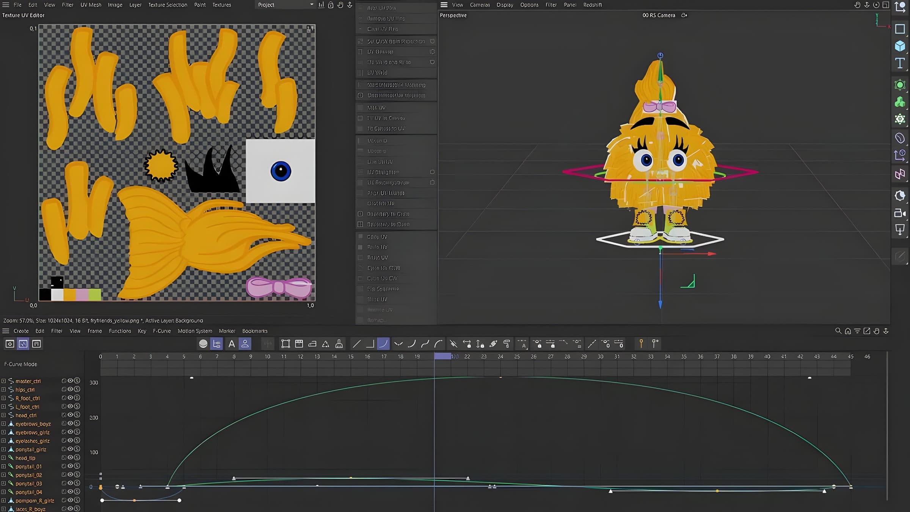Image resolution: width=910 pixels, height=512 pixels.
Task: Click the lock icon in UV editor header
Action: [x=331, y=5]
